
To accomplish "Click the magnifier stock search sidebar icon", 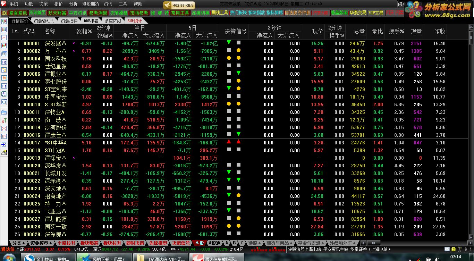I will pos(4,102).
